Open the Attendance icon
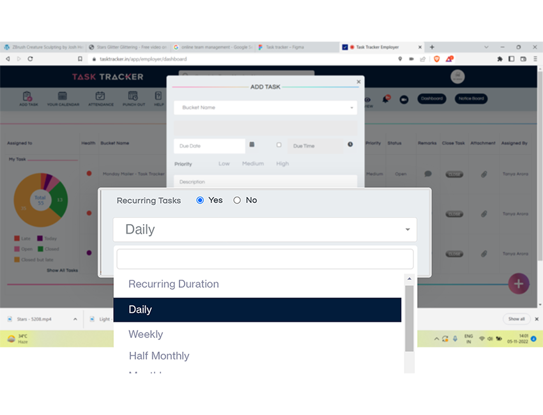This screenshot has height=415, width=543. [x=100, y=98]
